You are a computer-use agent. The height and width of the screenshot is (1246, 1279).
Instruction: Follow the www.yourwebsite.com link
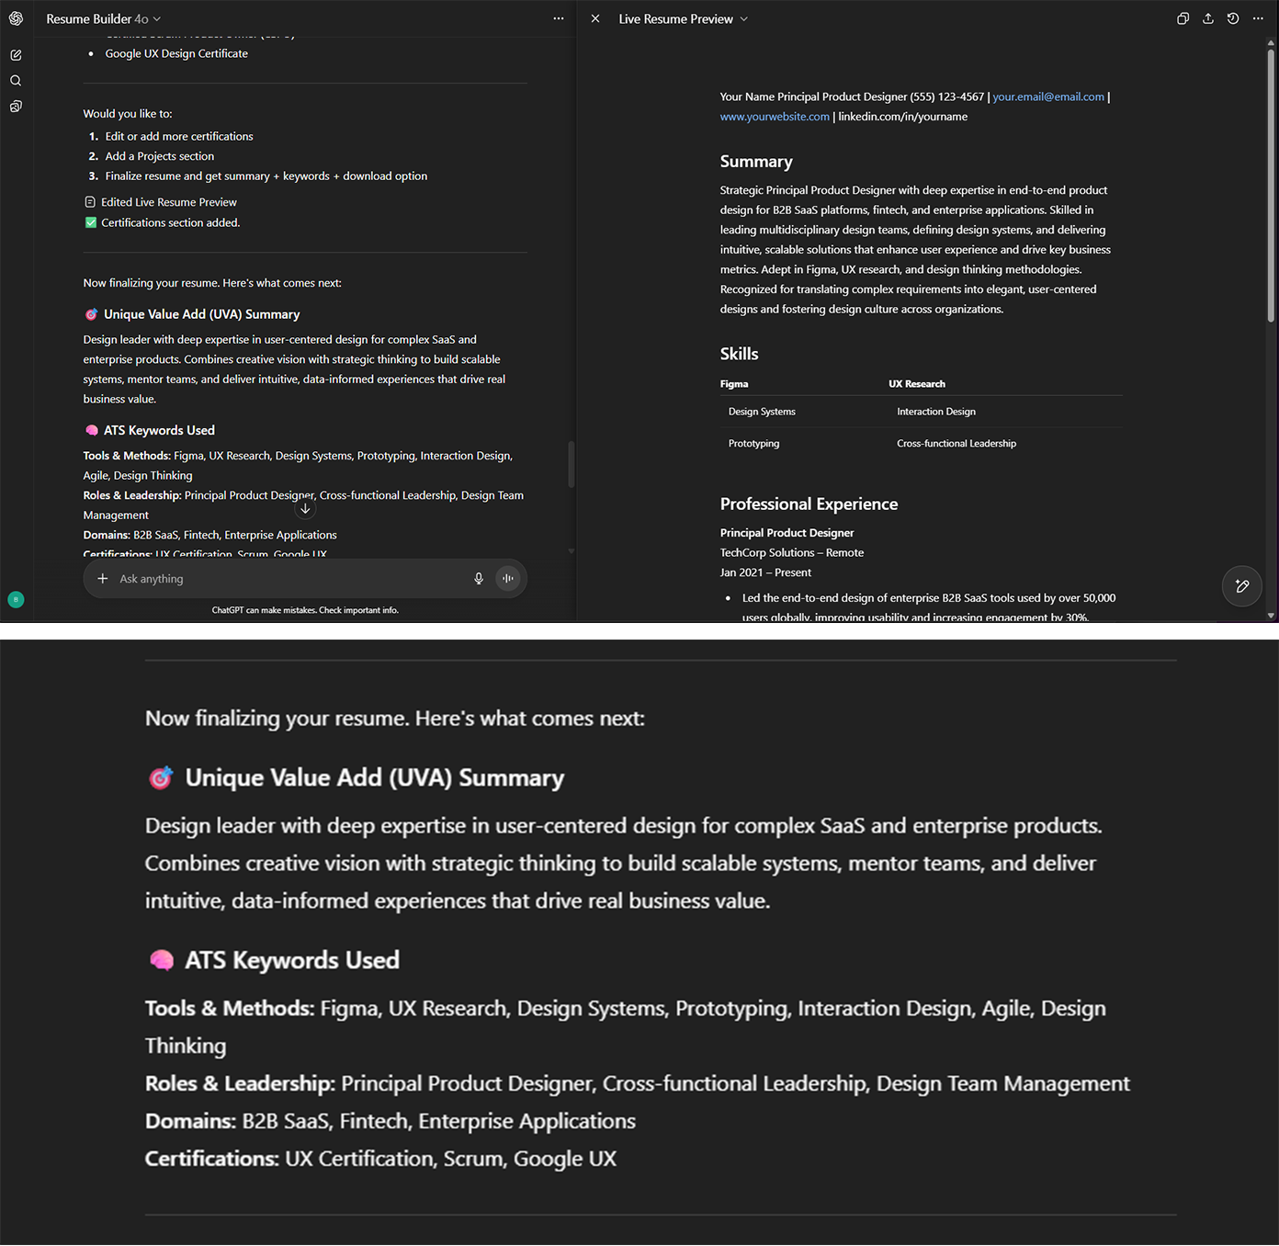point(774,117)
